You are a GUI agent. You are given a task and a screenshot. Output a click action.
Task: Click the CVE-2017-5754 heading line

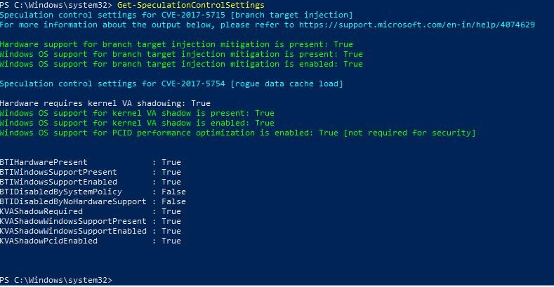point(171,84)
